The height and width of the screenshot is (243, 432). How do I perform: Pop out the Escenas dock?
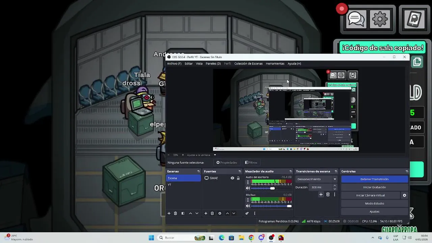click(198, 171)
